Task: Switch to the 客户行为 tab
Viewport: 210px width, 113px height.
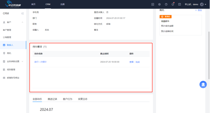Action: coord(67,99)
